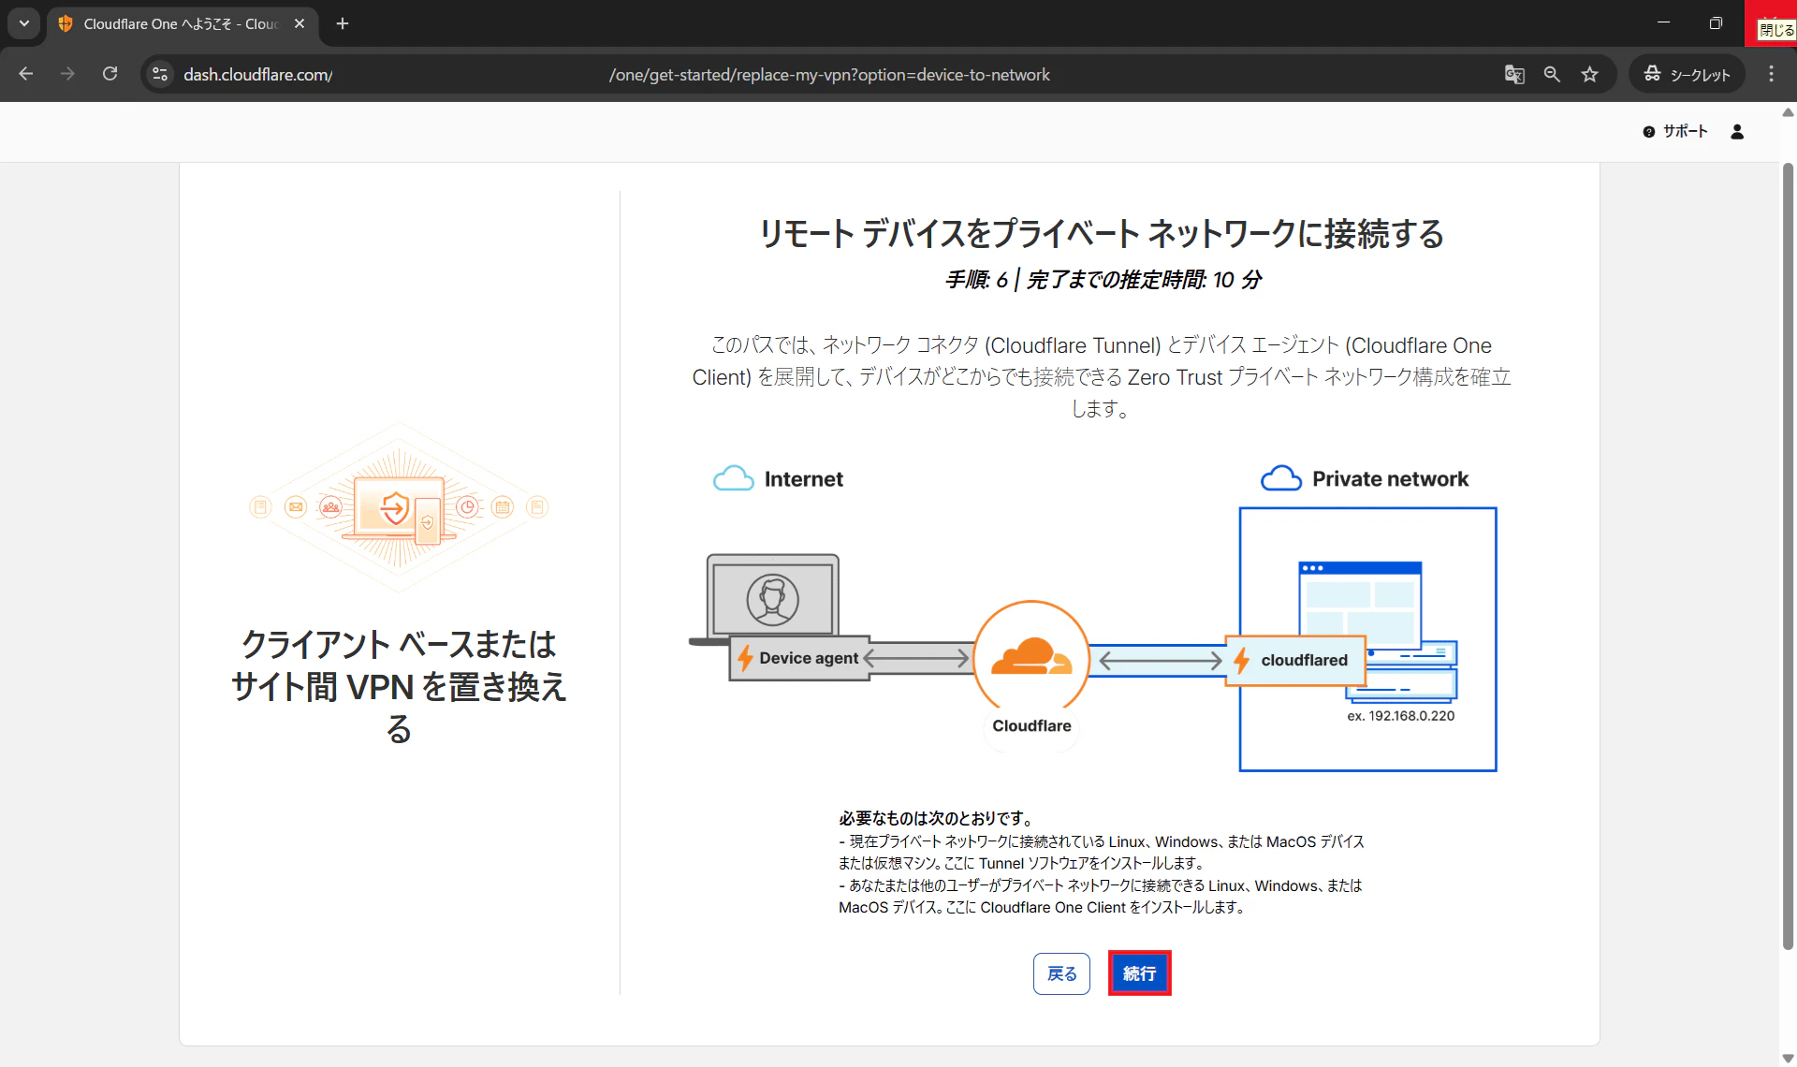Open the user account profile icon

click(1737, 132)
